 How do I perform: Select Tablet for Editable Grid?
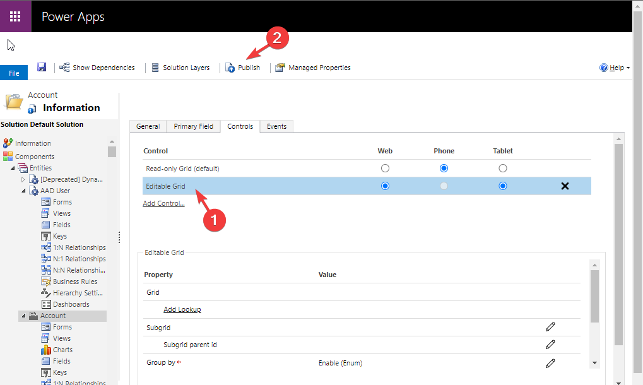coord(503,186)
